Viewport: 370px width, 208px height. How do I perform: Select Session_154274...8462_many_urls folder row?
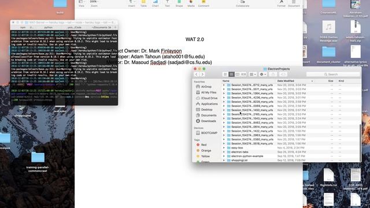(291, 122)
